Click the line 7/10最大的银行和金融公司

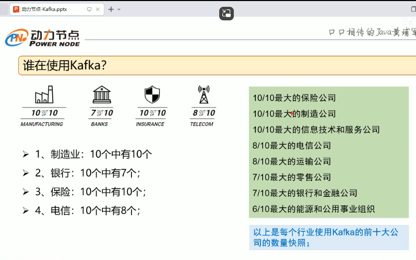pyautogui.click(x=305, y=193)
